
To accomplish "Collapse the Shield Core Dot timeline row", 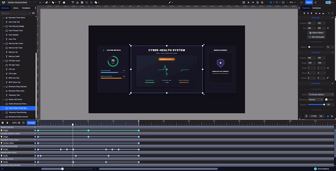I will pyautogui.click(x=35, y=127).
